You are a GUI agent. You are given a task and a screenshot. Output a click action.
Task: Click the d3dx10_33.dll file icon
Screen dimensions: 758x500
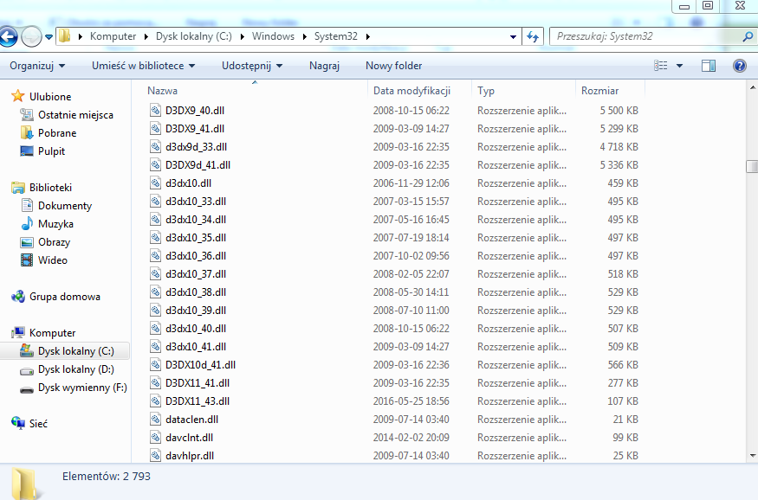[155, 202]
